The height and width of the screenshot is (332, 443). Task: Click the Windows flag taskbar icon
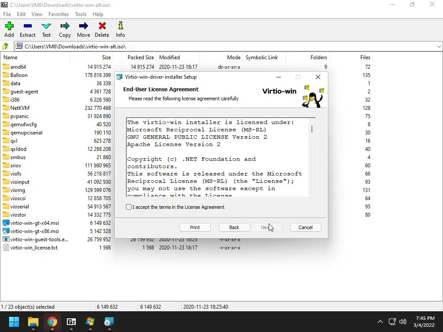tap(90, 322)
